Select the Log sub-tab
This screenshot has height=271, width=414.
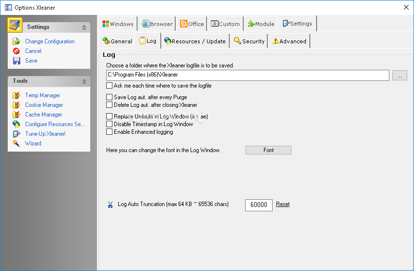[148, 41]
